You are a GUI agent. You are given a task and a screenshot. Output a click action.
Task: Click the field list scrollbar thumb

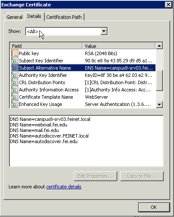(159, 81)
